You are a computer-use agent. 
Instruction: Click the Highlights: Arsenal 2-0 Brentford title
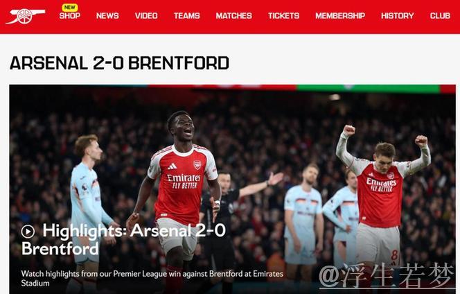click(x=123, y=239)
